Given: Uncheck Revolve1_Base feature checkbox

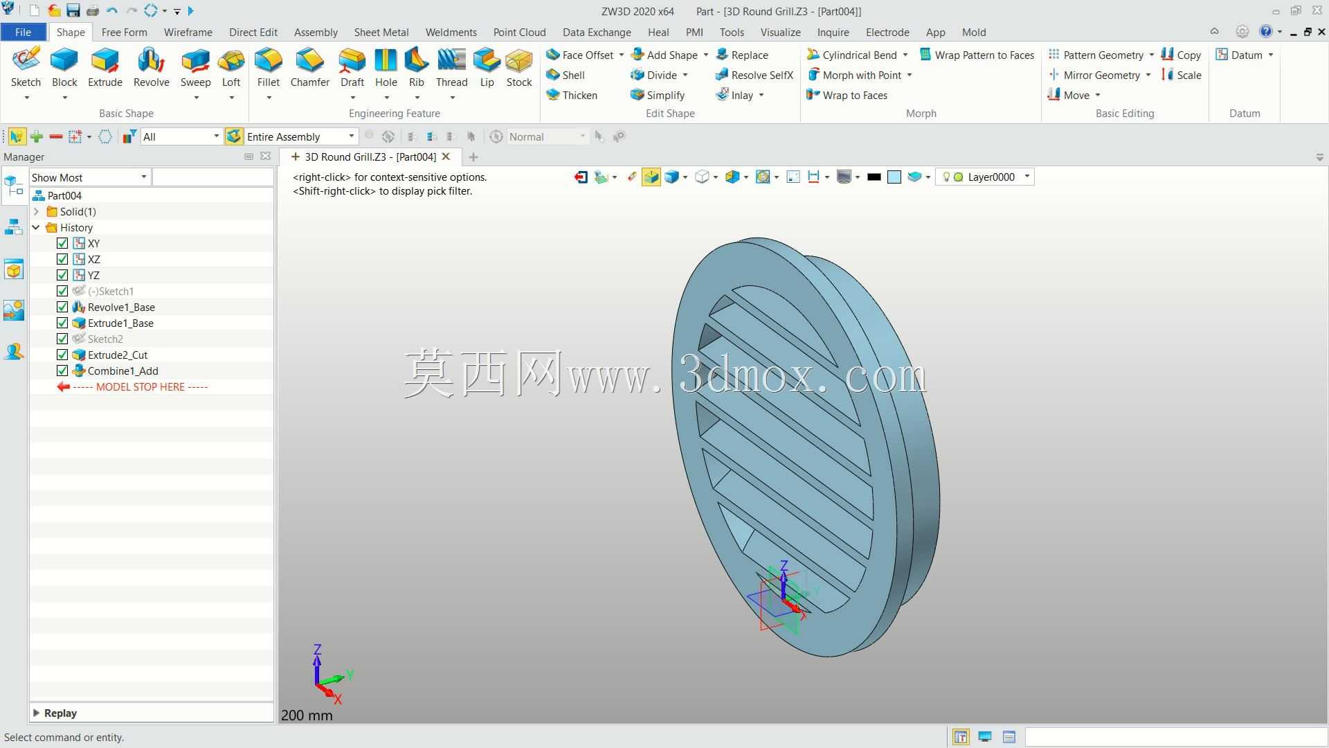Looking at the screenshot, I should (x=62, y=307).
